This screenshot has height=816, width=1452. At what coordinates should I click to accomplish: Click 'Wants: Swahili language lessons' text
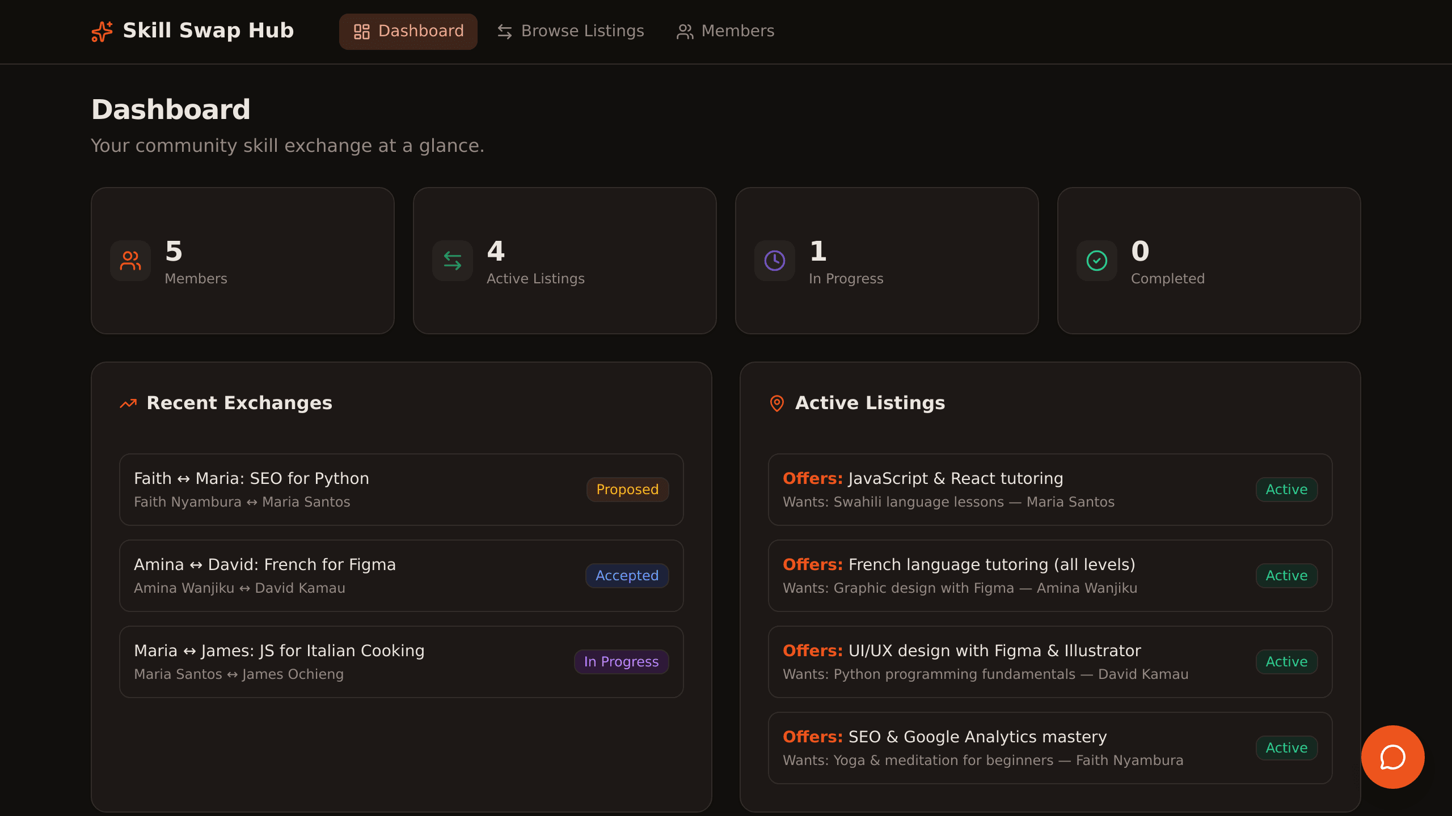893,502
